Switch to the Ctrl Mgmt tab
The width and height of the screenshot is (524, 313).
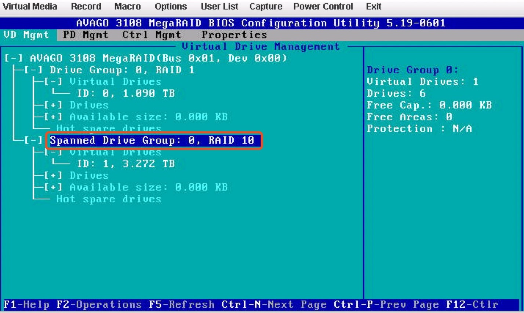tap(152, 35)
